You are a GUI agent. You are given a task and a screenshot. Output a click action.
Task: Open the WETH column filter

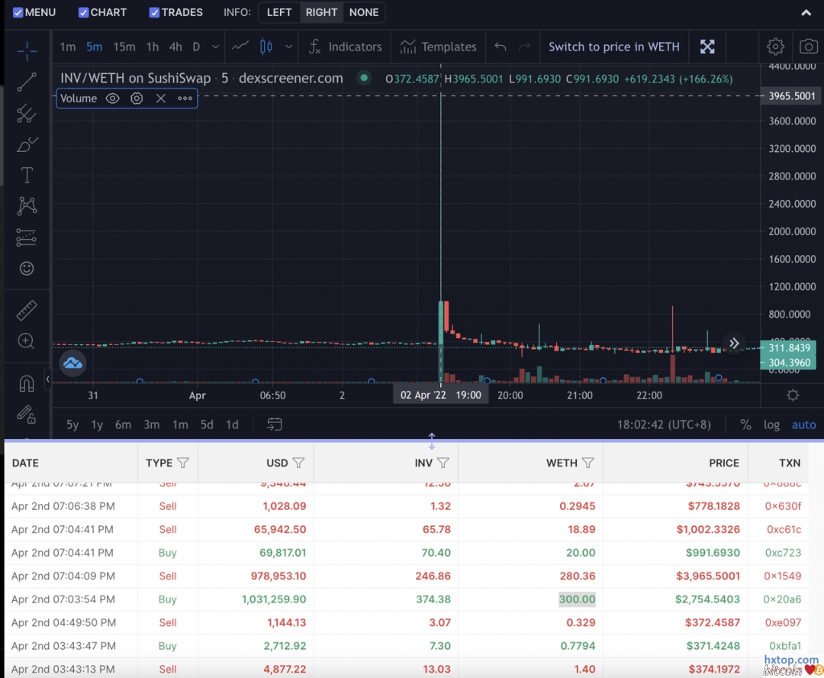(x=587, y=463)
